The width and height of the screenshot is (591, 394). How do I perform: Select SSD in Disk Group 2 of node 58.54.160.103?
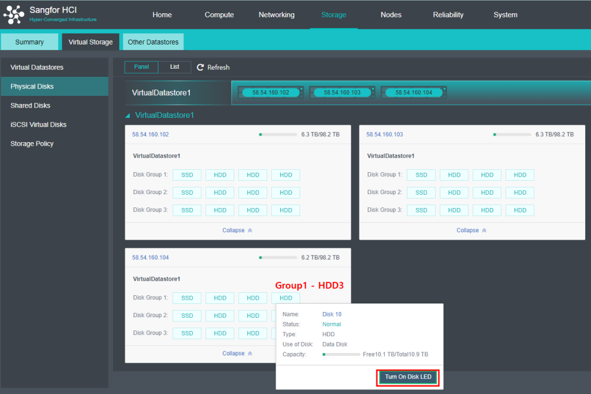coord(421,192)
